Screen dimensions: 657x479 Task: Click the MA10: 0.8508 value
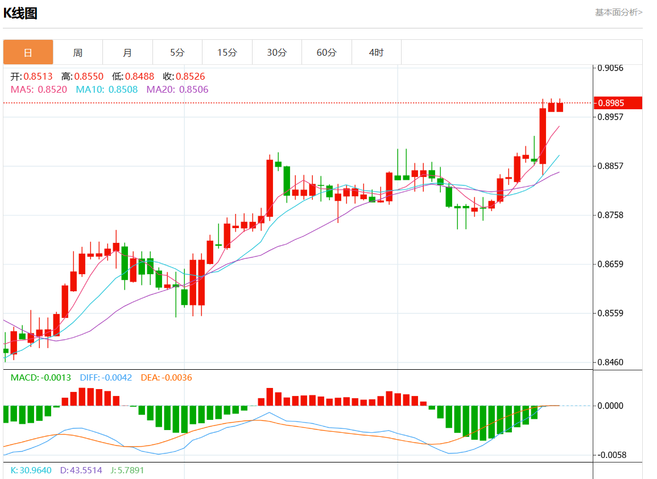pos(107,90)
